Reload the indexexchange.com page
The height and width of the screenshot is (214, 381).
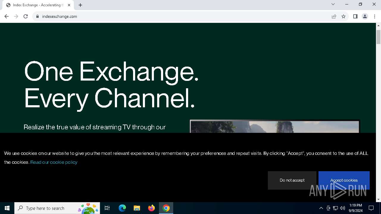click(x=26, y=16)
